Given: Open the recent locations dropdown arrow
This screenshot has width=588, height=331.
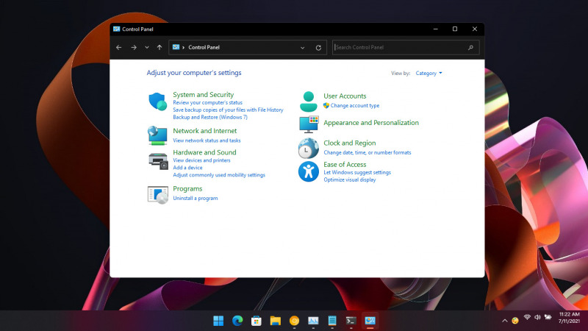Looking at the screenshot, I should click(146, 47).
